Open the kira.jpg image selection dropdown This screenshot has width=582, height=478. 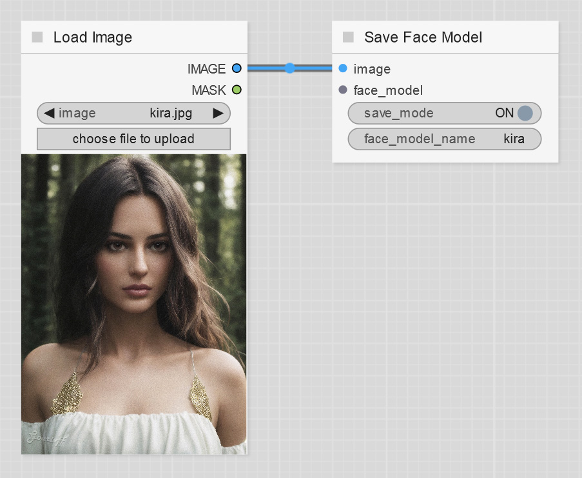(x=134, y=114)
